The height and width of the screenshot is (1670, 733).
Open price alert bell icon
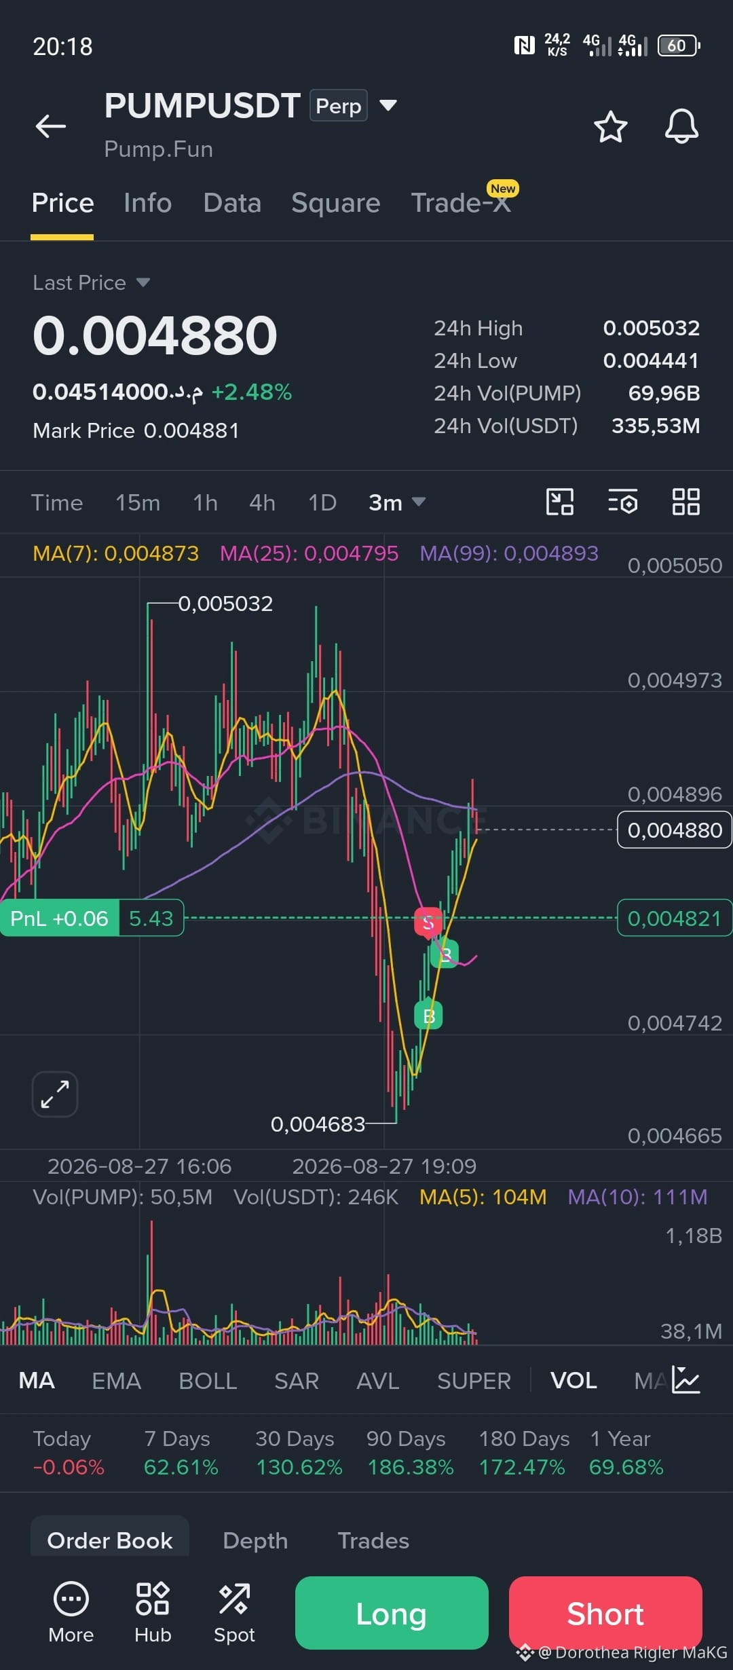[x=681, y=126]
